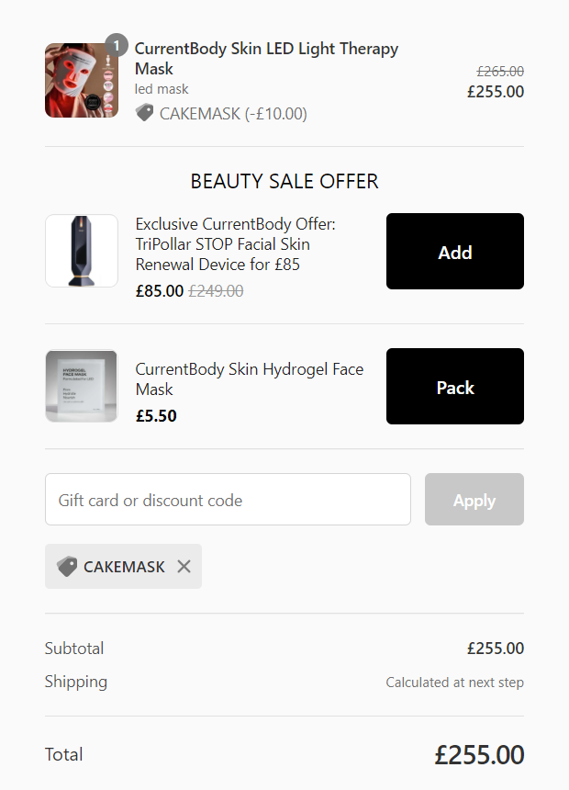
Task: Focus the gift card or discount code field
Action: pos(228,500)
